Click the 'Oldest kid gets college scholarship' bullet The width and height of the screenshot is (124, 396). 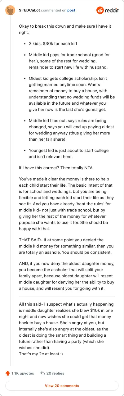pyautogui.click(x=70, y=96)
